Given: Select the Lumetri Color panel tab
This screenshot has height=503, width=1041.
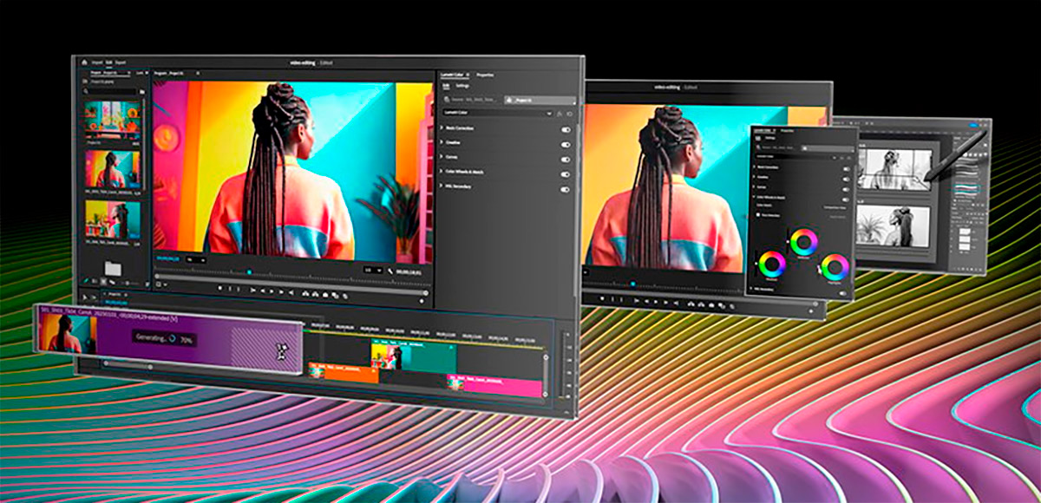Looking at the screenshot, I should [x=453, y=75].
